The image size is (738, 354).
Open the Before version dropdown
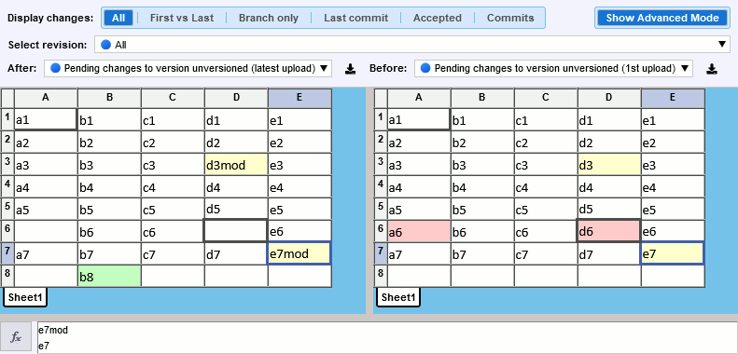pyautogui.click(x=553, y=68)
